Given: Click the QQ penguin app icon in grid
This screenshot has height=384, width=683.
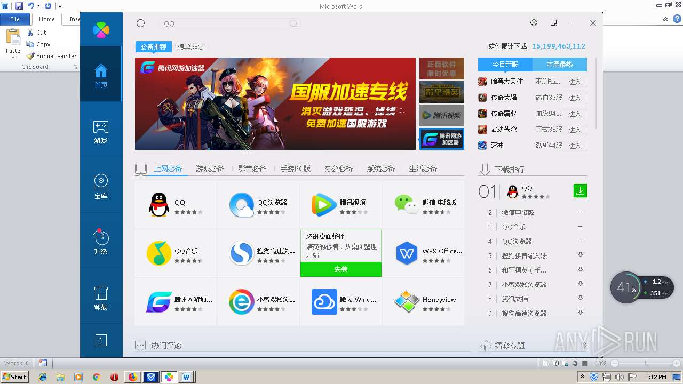Looking at the screenshot, I should pyautogui.click(x=159, y=205).
